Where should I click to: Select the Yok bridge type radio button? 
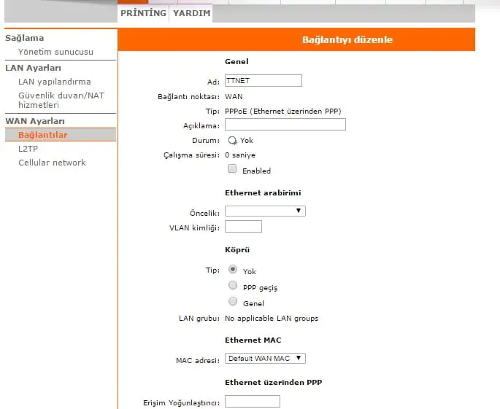click(233, 269)
